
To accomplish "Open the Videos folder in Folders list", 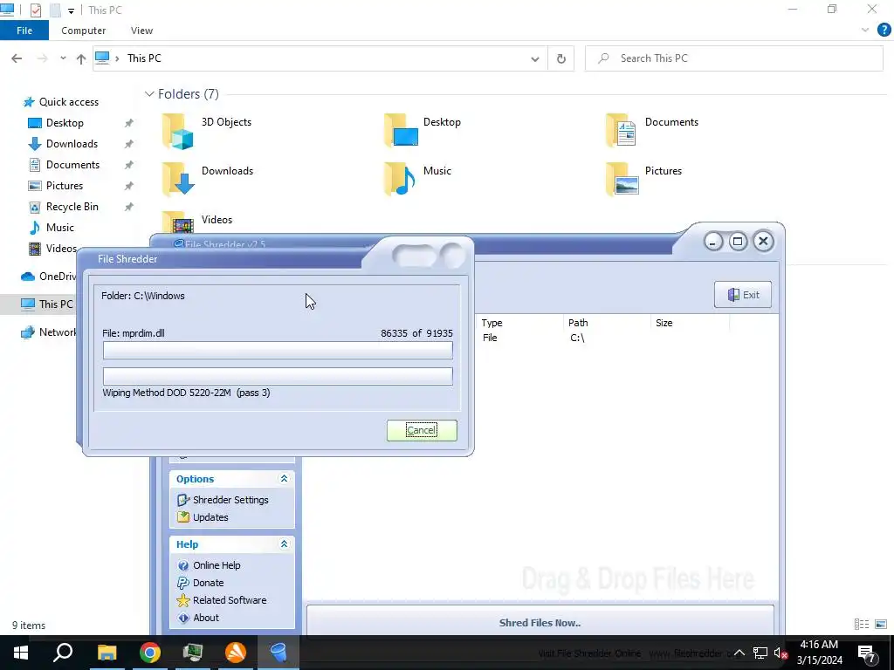I will pyautogui.click(x=197, y=222).
